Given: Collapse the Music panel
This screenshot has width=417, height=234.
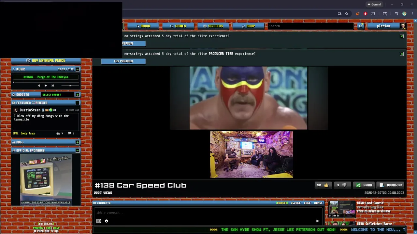Looking at the screenshot, I should (78, 69).
